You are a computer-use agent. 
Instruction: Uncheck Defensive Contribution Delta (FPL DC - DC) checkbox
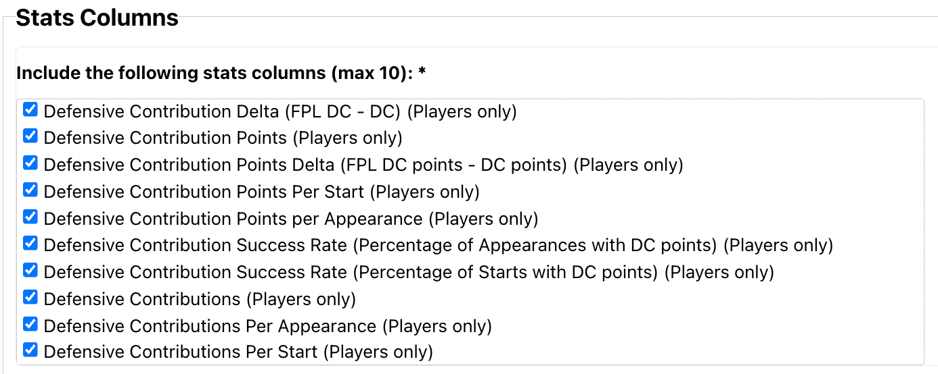click(30, 109)
